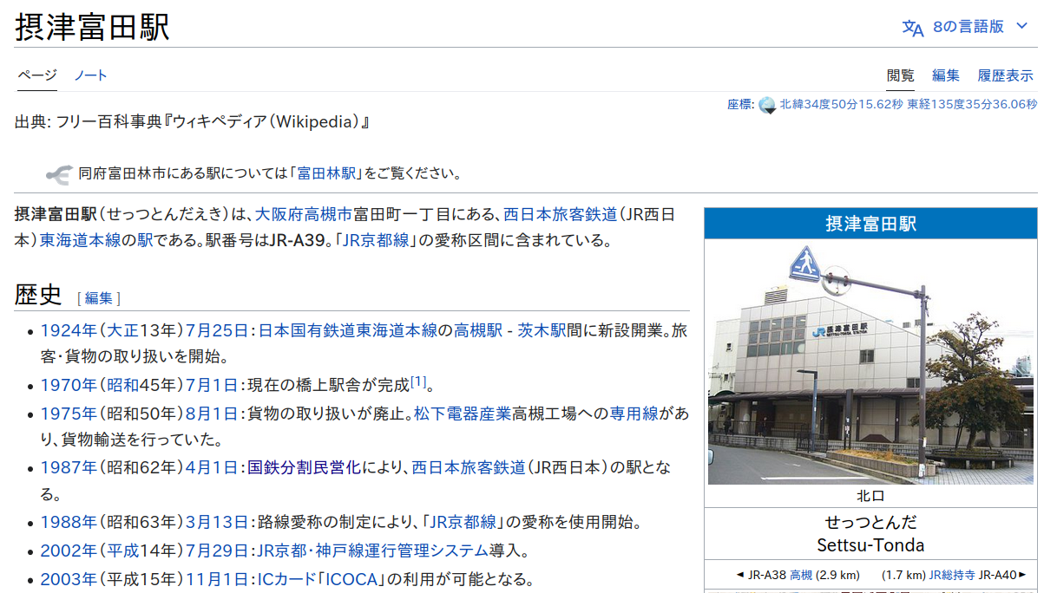This screenshot has height=593, width=1057.
Task: Follow 西日本旅客鉄道 link in 1987 entry
Action: [469, 468]
